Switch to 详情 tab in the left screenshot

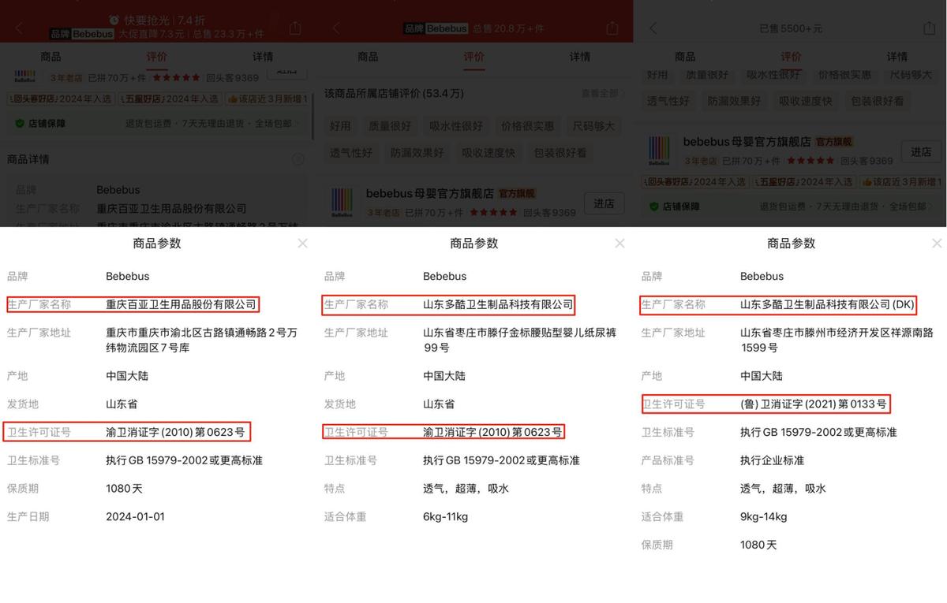(263, 57)
